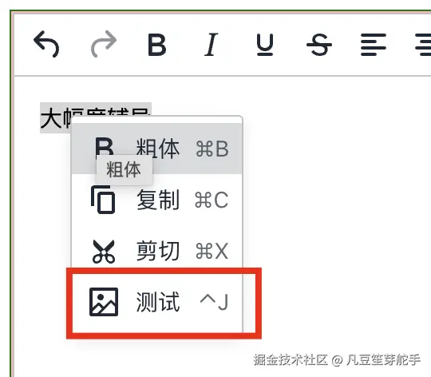This screenshot has width=431, height=377.
Task: Choose 复制 from the context menu
Action: [157, 200]
